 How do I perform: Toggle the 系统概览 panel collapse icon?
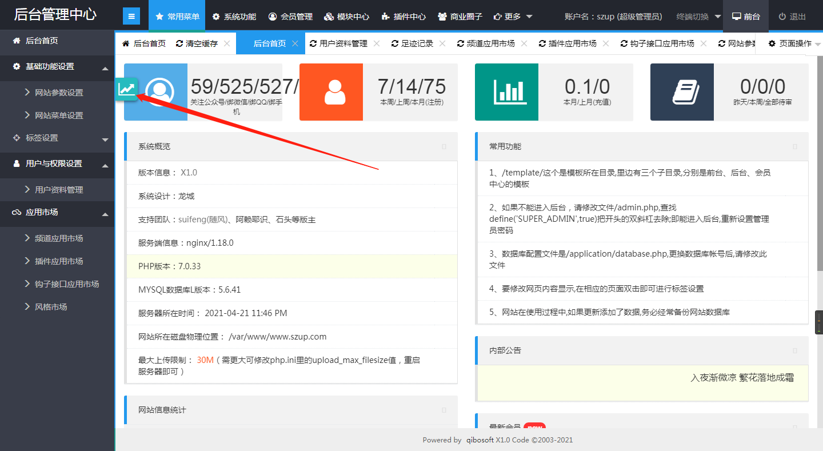click(444, 147)
